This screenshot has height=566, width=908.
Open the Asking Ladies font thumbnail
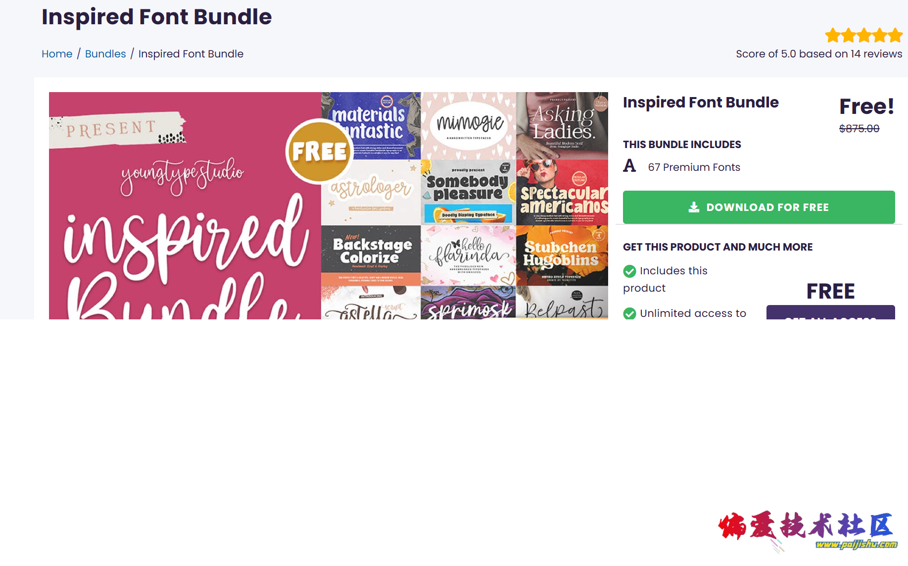tap(562, 126)
